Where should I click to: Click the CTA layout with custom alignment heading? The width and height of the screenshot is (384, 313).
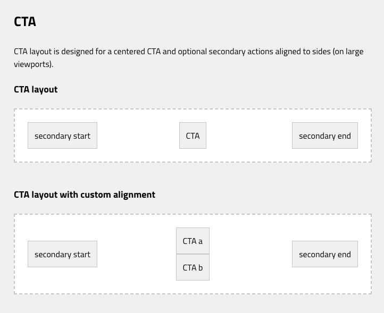click(85, 195)
